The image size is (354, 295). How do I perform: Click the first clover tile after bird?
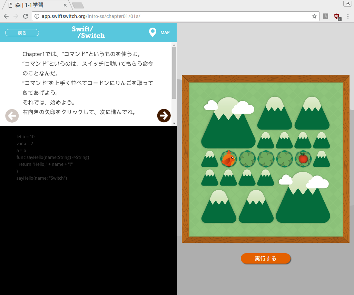coord(247,159)
